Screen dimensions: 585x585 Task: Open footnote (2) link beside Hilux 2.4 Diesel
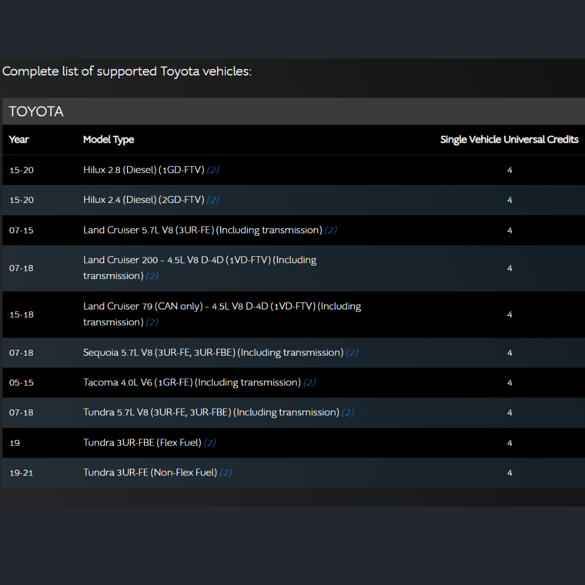(213, 199)
